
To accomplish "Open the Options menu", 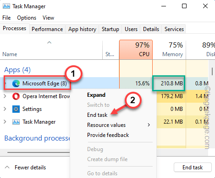I will tap(27, 18).
